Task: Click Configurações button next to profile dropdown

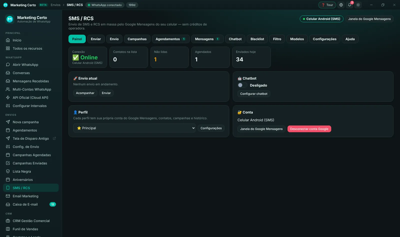Action: coord(211,128)
